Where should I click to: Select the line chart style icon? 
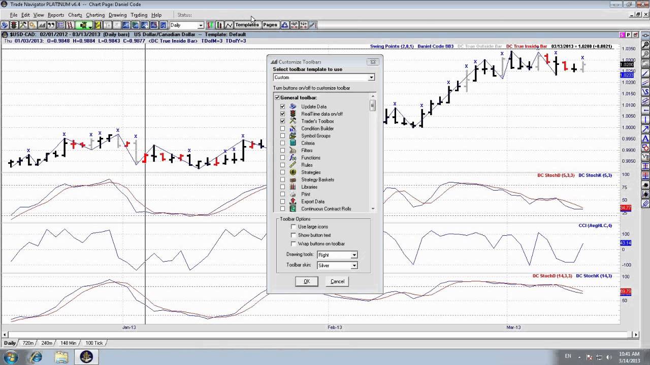[229, 25]
